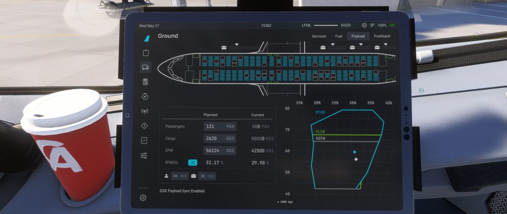The width and height of the screenshot is (507, 214).
Task: Select the Payload tab
Action: click(x=358, y=36)
